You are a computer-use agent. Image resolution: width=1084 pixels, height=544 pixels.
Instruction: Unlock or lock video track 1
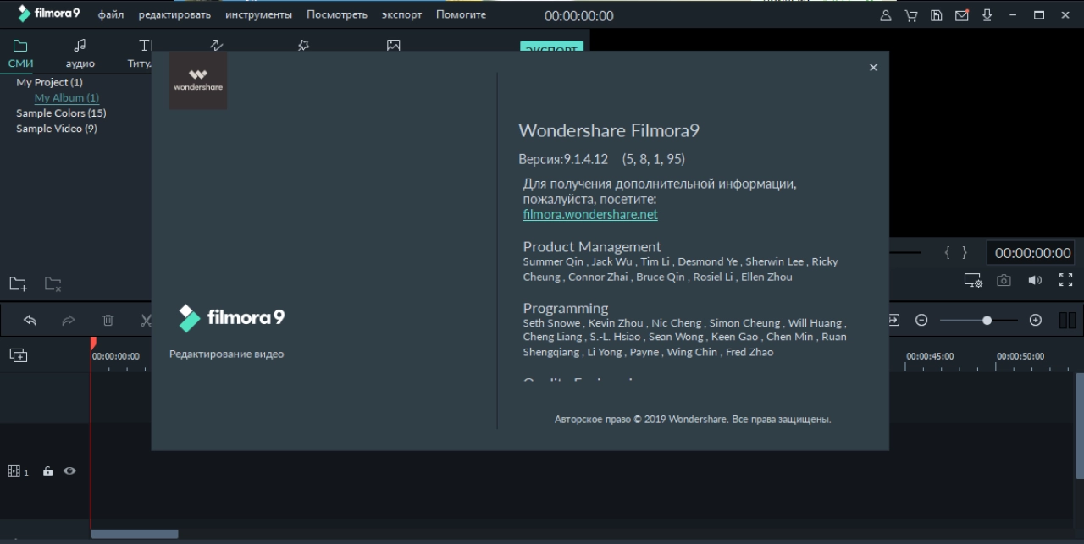pos(47,471)
